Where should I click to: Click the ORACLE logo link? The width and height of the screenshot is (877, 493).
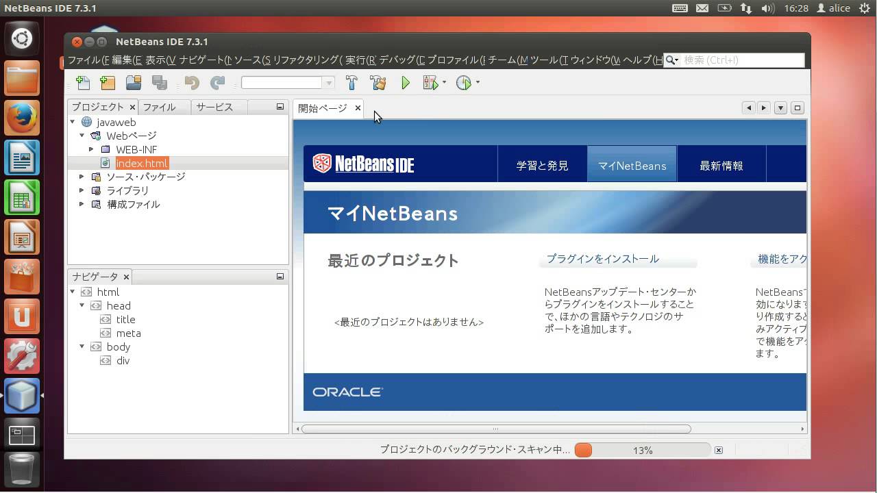tap(348, 392)
